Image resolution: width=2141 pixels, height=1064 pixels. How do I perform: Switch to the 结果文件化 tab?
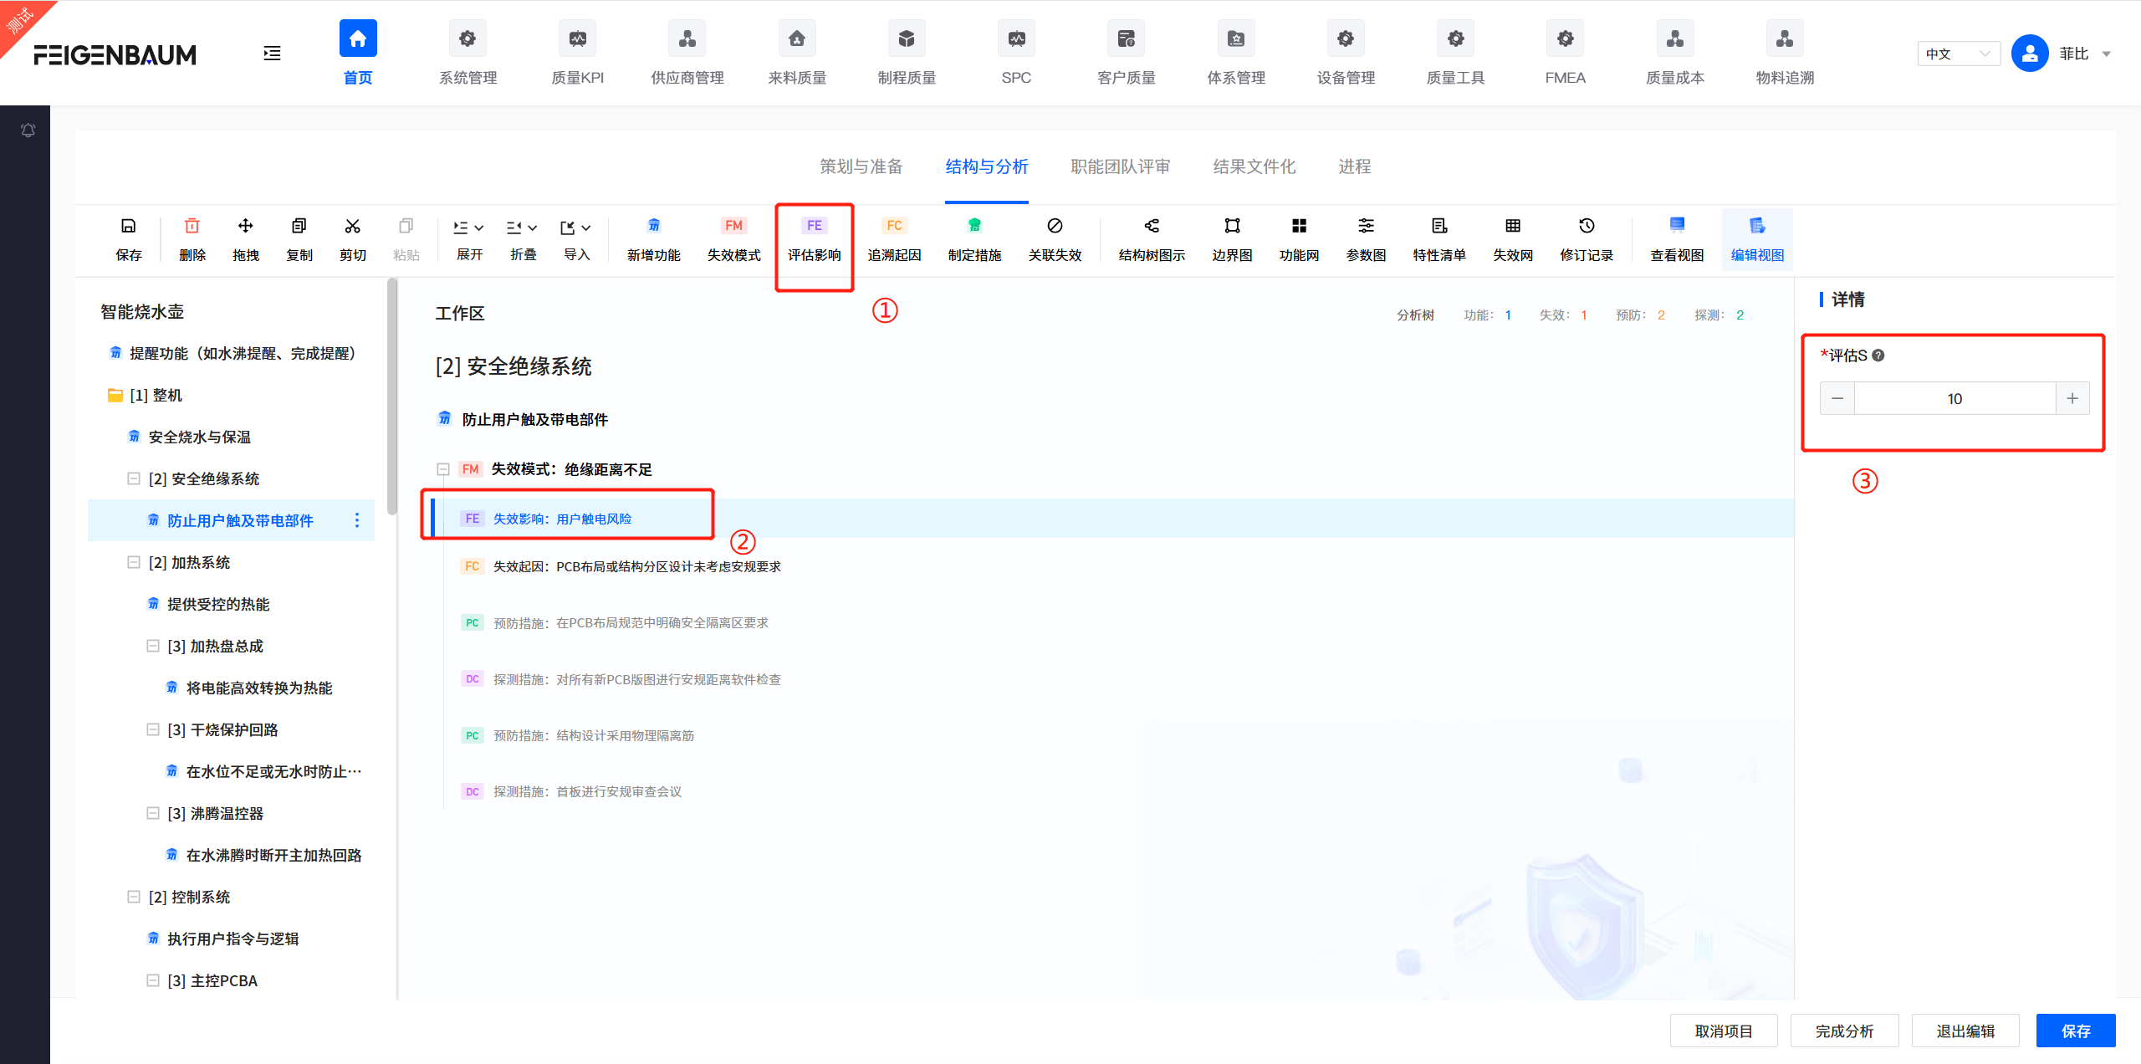1253,166
